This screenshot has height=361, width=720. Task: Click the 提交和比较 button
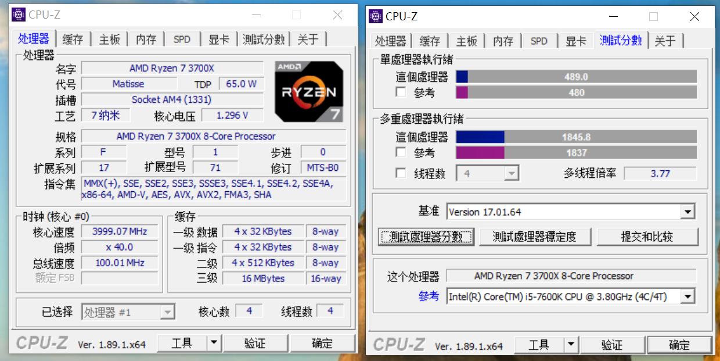pos(647,237)
